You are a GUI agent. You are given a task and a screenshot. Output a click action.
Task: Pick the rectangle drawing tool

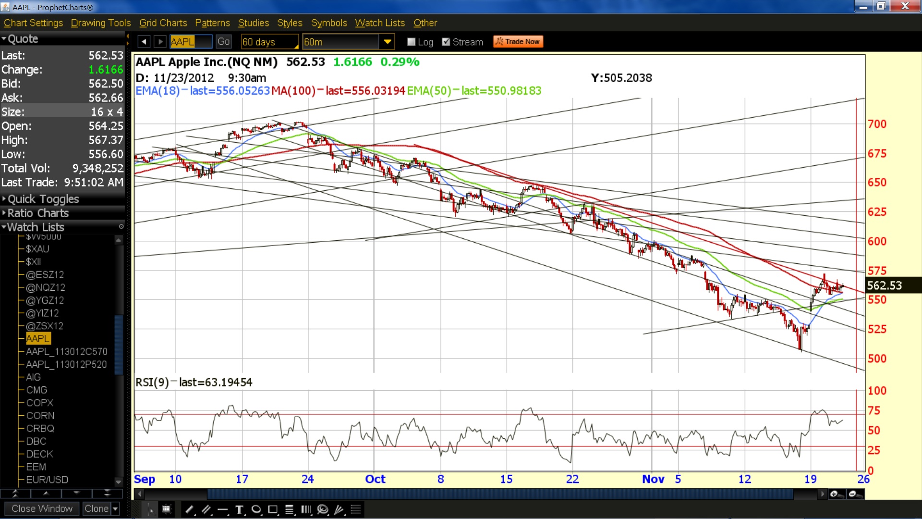273,510
